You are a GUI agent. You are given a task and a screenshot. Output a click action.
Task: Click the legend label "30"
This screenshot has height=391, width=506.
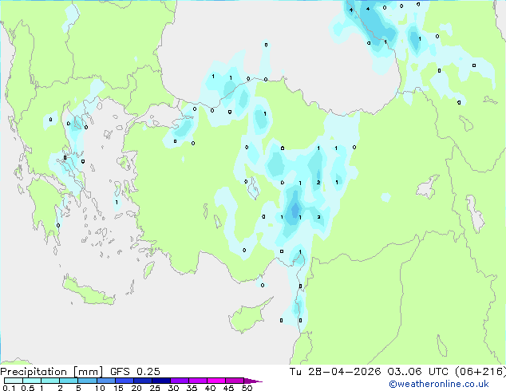173,388
